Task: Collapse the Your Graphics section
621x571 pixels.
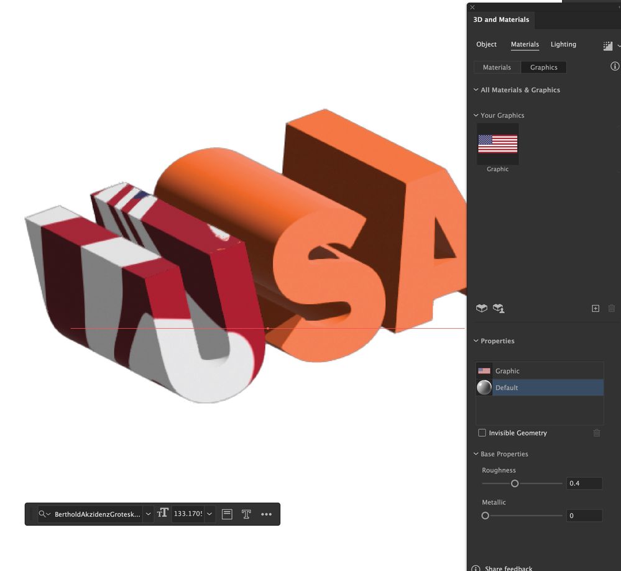Action: point(476,115)
